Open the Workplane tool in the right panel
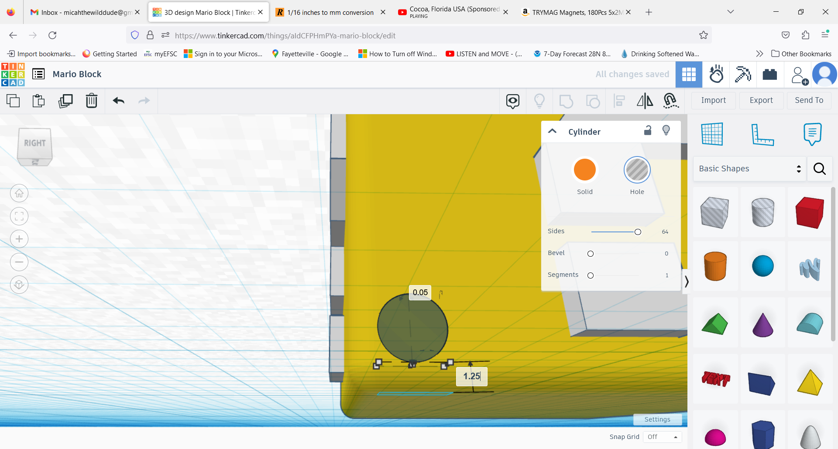 point(713,134)
